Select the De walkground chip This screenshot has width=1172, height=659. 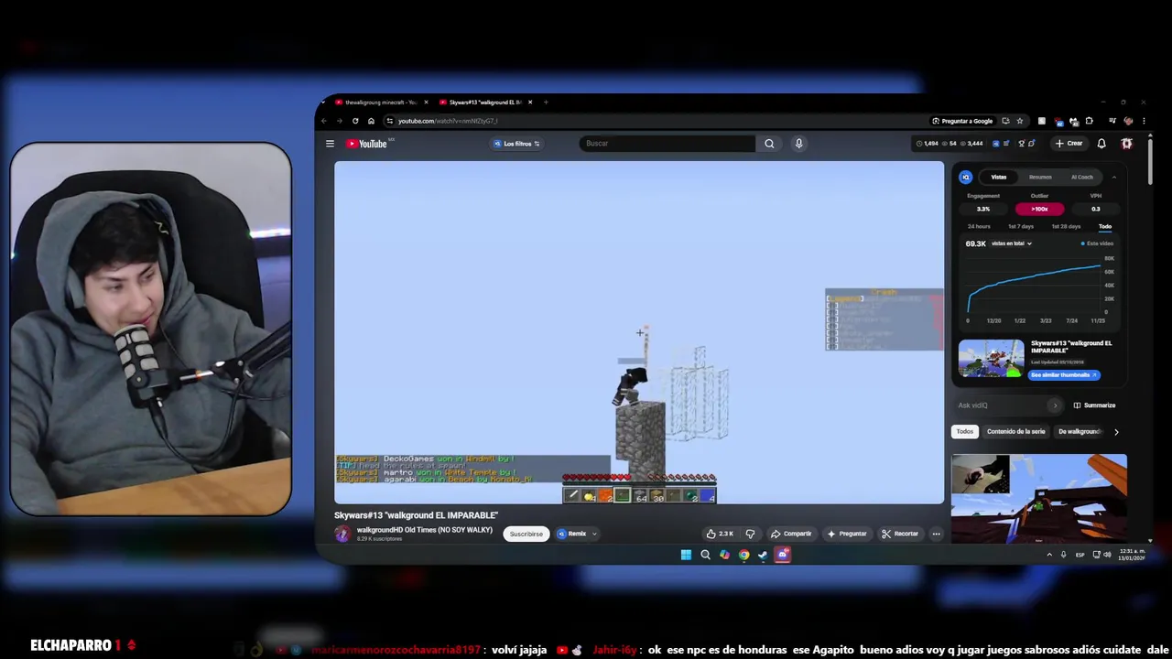click(1080, 431)
